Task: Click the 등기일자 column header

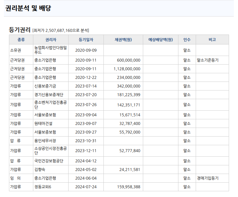Action: 86,40
